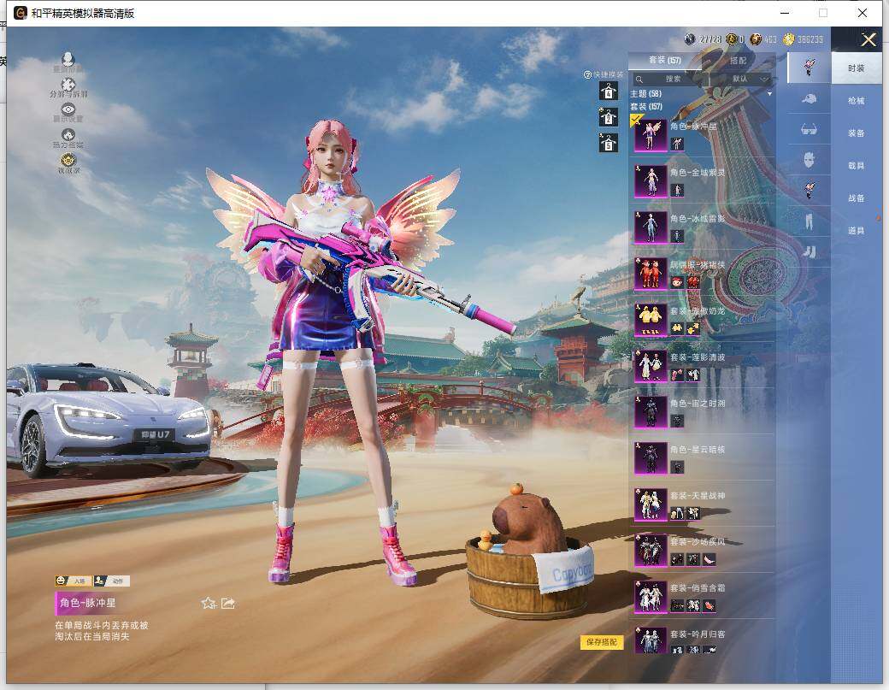Select the second character outfit category icon
This screenshot has width=889, height=690.
pyautogui.click(x=809, y=189)
